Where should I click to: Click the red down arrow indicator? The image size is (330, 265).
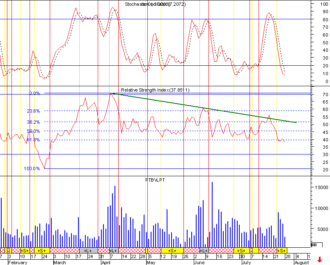point(319,260)
